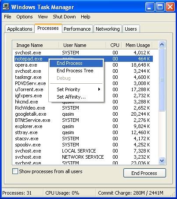Click the 20,244 K memory value
This screenshot has width=177, height=199.
141,114
